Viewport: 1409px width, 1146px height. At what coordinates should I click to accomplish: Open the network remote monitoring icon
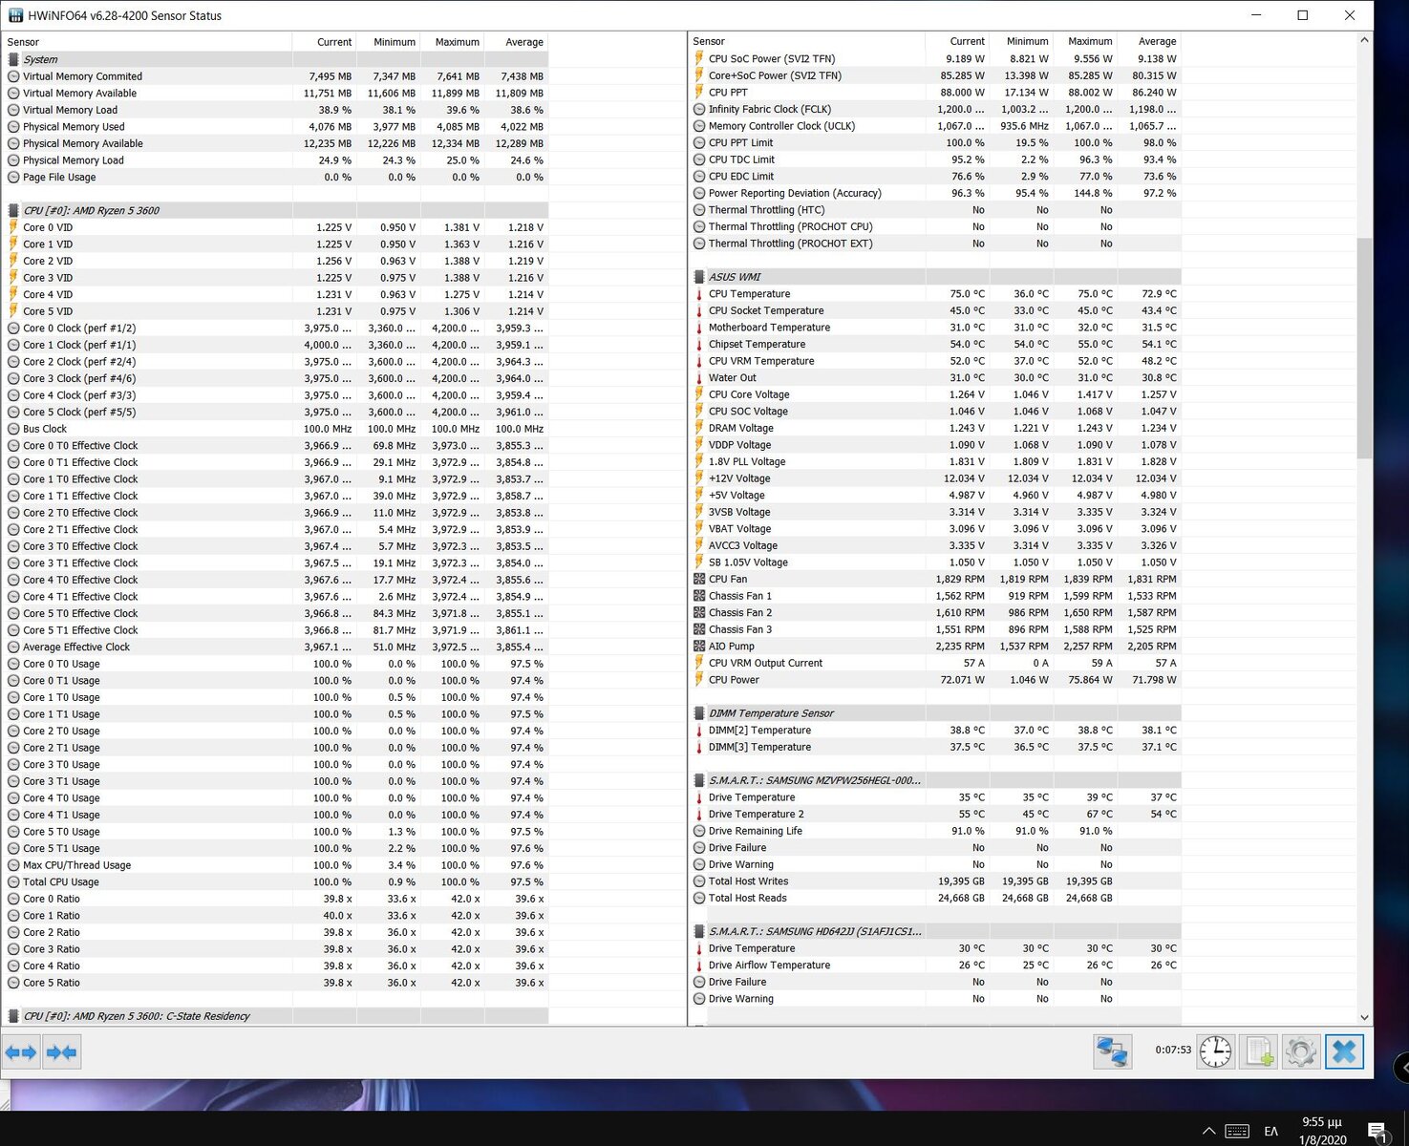pyautogui.click(x=1113, y=1052)
